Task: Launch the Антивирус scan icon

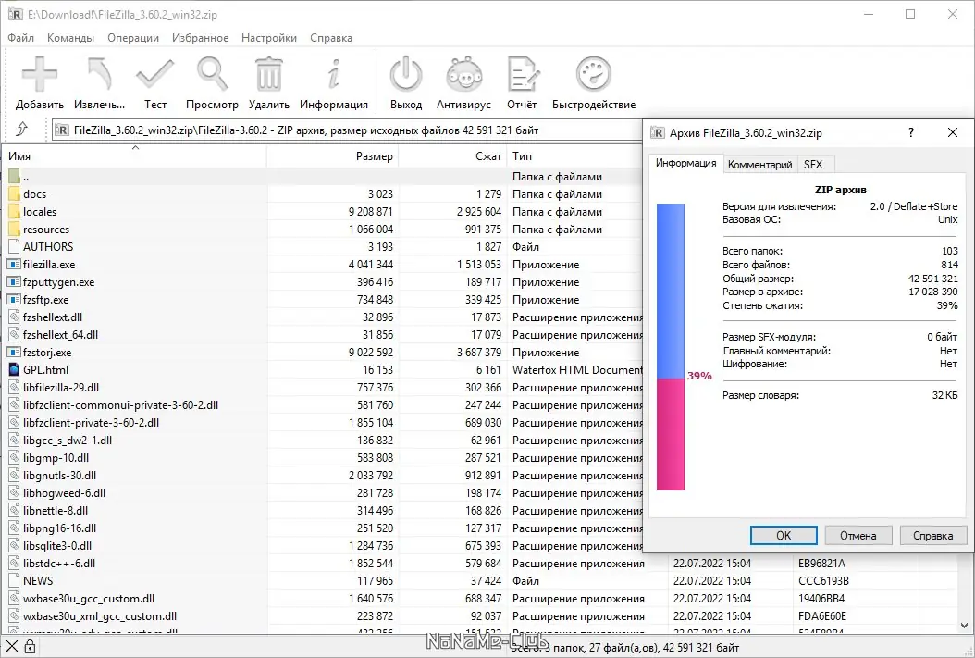Action: coord(463,75)
